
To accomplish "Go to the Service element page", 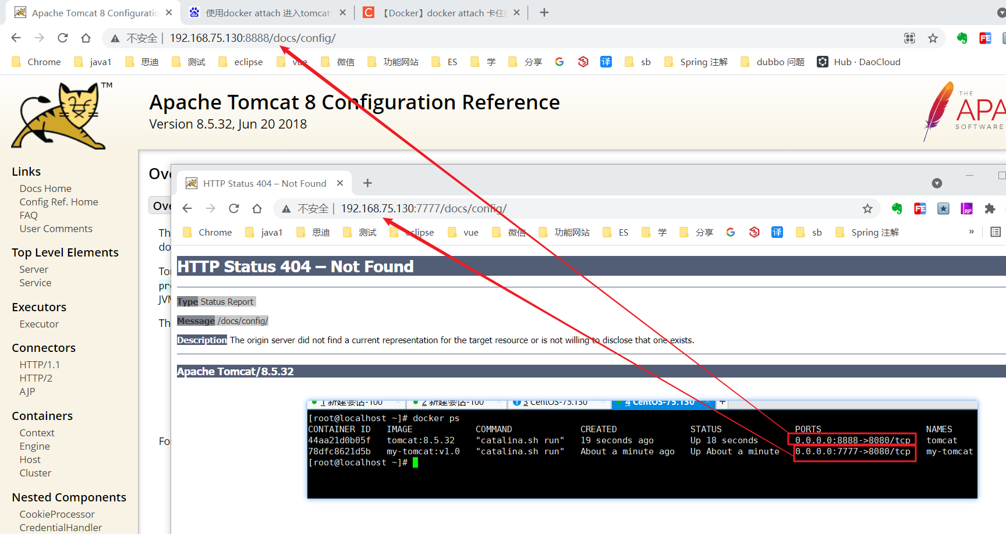I will pos(36,283).
